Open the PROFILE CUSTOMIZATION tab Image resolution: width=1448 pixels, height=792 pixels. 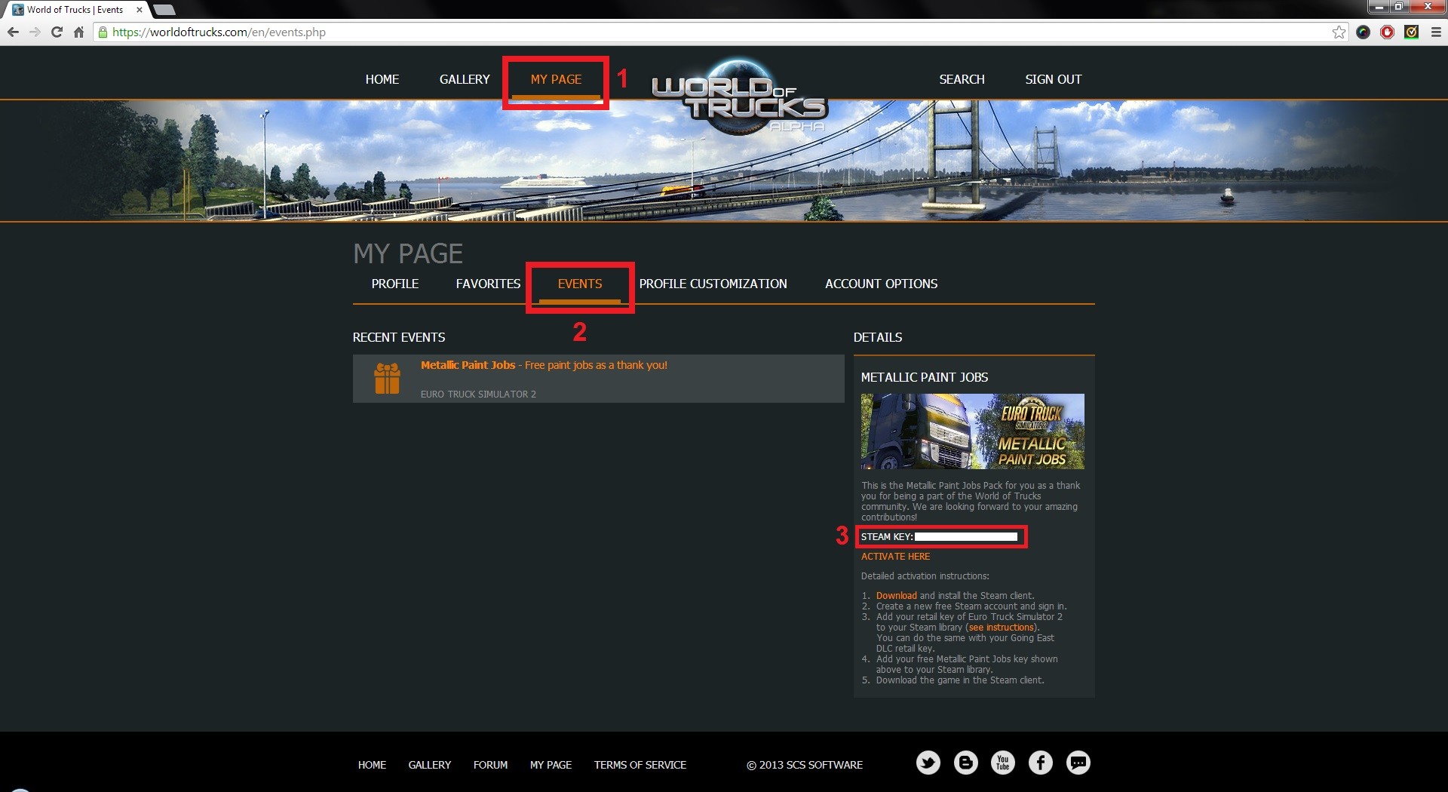713,284
